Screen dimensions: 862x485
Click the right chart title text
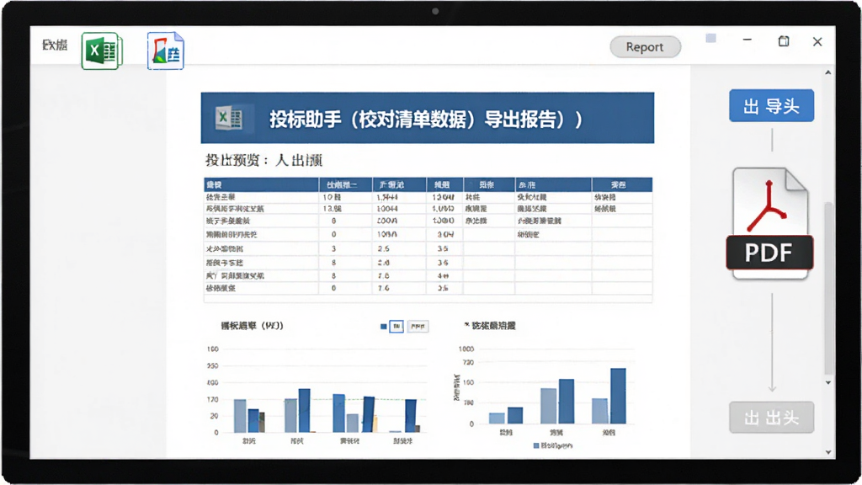493,326
